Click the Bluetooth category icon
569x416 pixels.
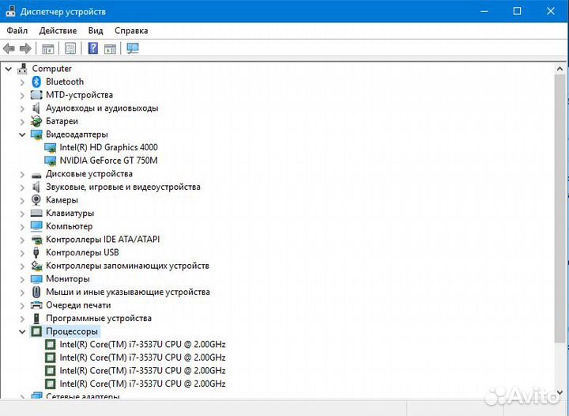36,81
